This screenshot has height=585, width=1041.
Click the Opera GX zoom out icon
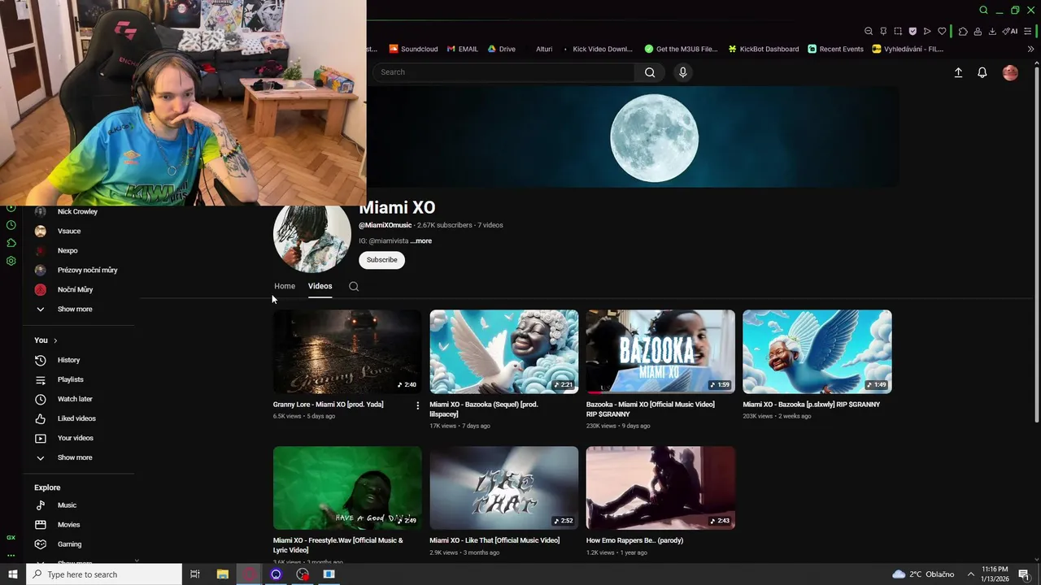coord(868,31)
